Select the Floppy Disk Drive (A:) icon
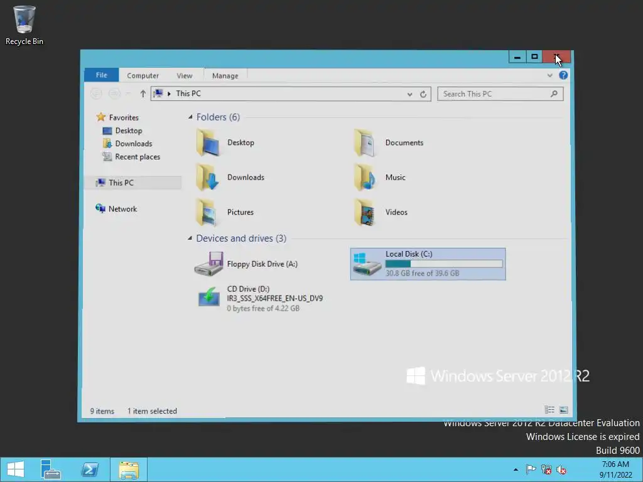This screenshot has width=643, height=482. pos(208,264)
